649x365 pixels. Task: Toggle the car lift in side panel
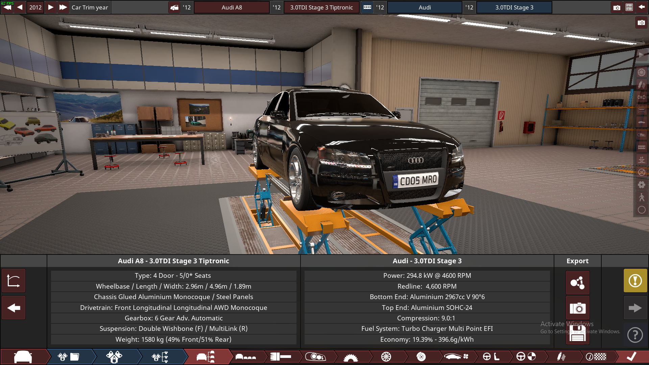pyautogui.click(x=642, y=160)
